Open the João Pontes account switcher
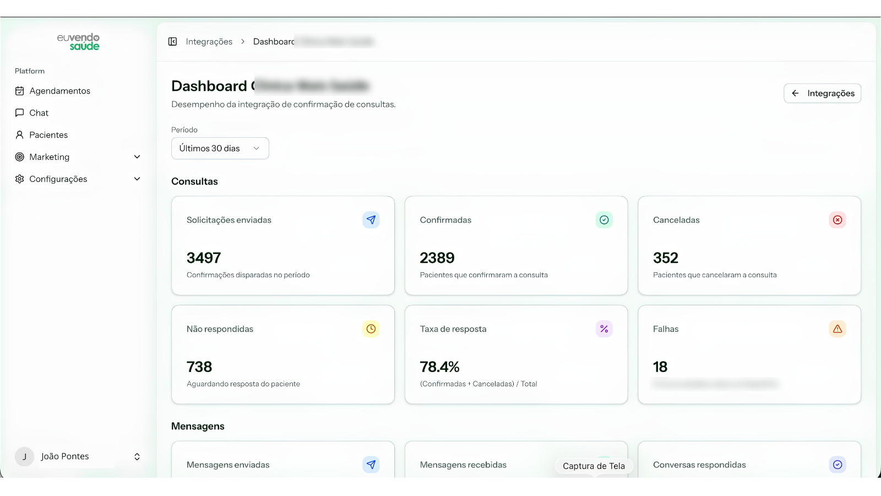The image size is (881, 496). (x=137, y=456)
